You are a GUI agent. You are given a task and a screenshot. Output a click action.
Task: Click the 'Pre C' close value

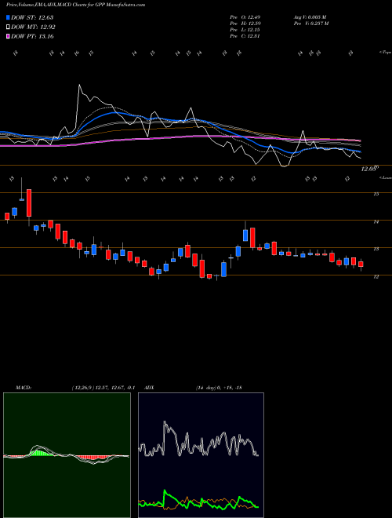(x=245, y=36)
